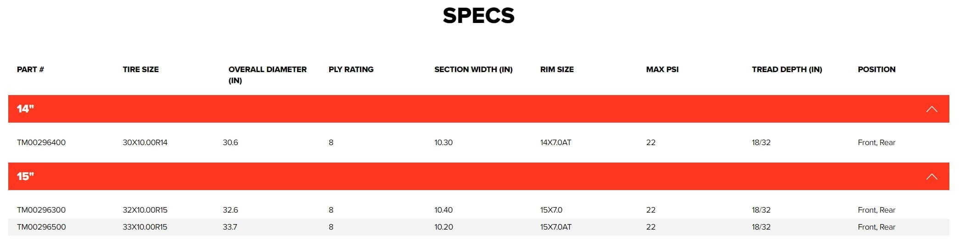The image size is (959, 242).
Task: Click rim size 15X7.0 cell
Action: pyautogui.click(x=551, y=210)
